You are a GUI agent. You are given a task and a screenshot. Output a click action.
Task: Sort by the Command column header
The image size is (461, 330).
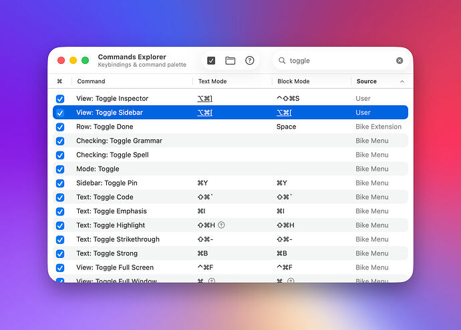[x=91, y=81]
